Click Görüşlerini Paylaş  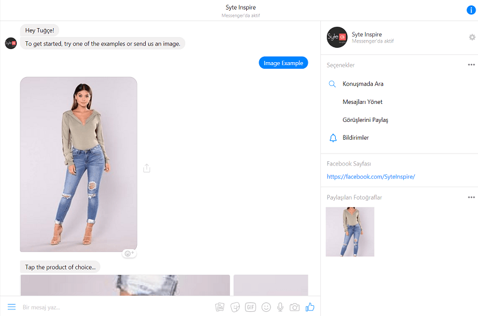pos(365,120)
